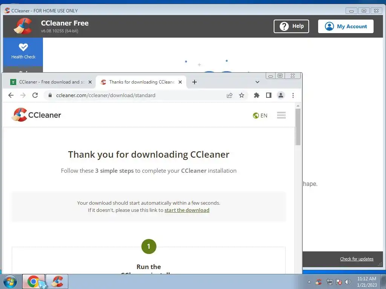386x289 pixels.
Task: Close the 'Thanks for downloading' tab
Action: click(180, 82)
